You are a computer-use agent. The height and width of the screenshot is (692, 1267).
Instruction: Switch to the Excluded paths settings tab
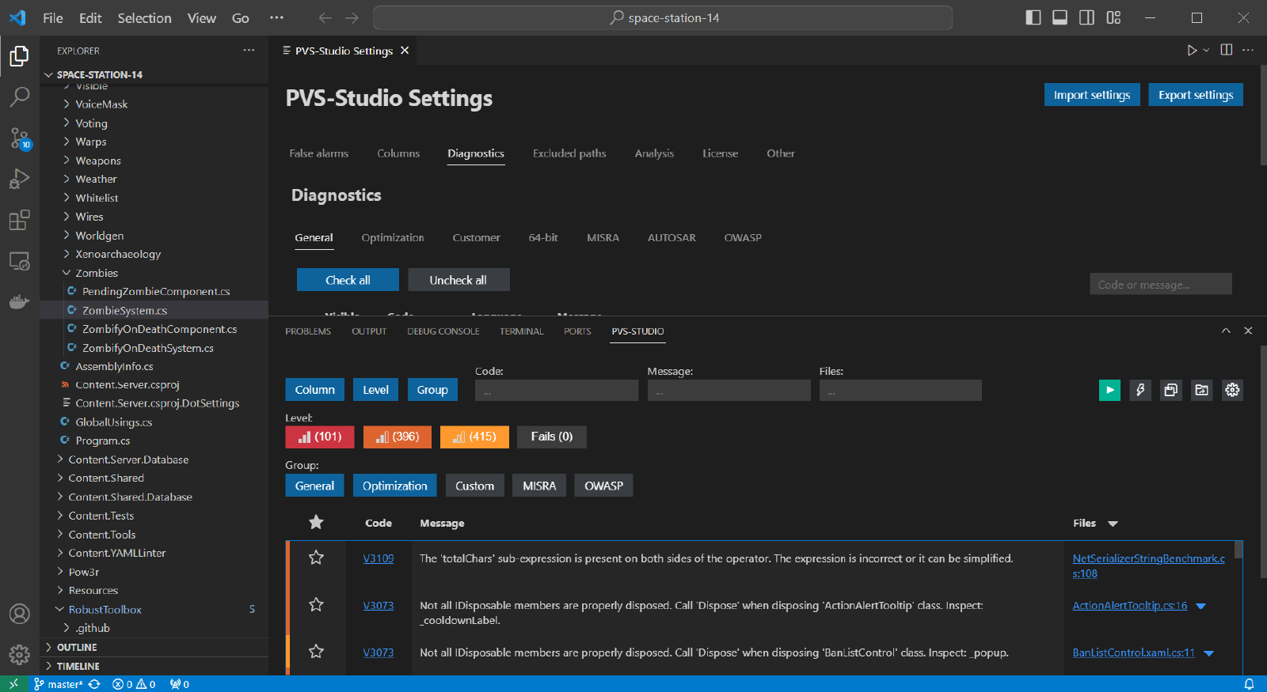pos(569,153)
